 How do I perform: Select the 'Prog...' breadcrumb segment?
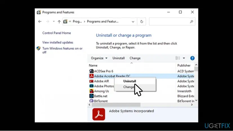pos(77,22)
